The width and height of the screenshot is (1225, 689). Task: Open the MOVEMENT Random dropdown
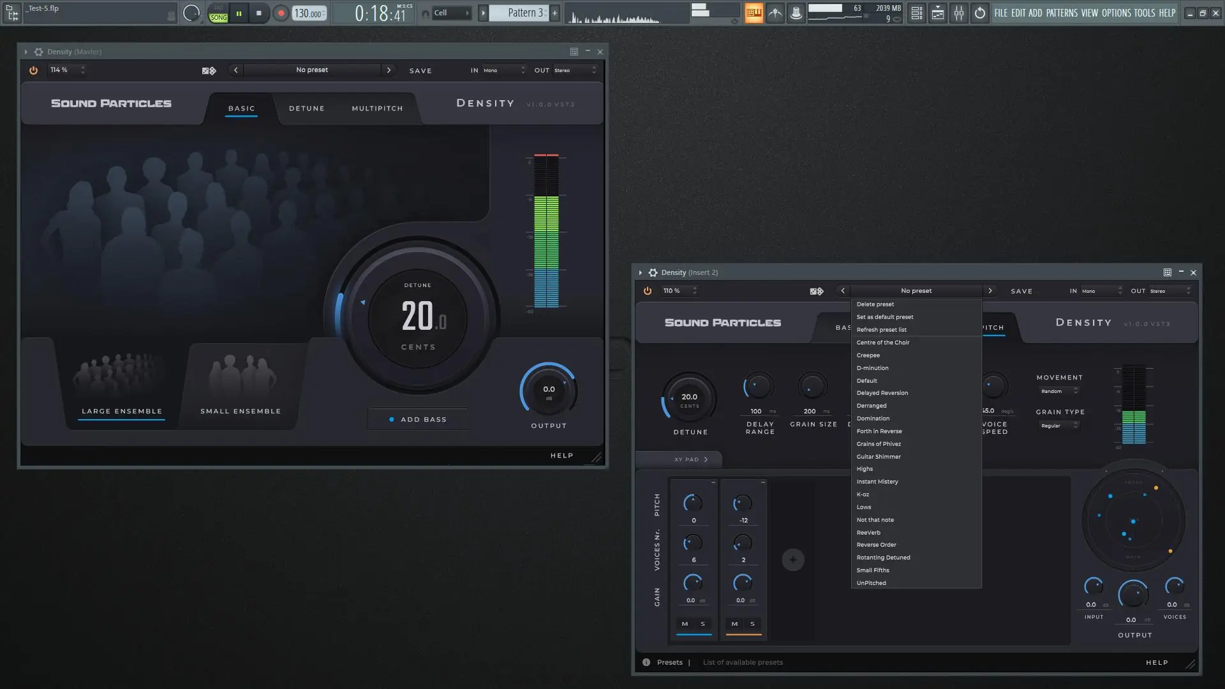click(x=1059, y=391)
